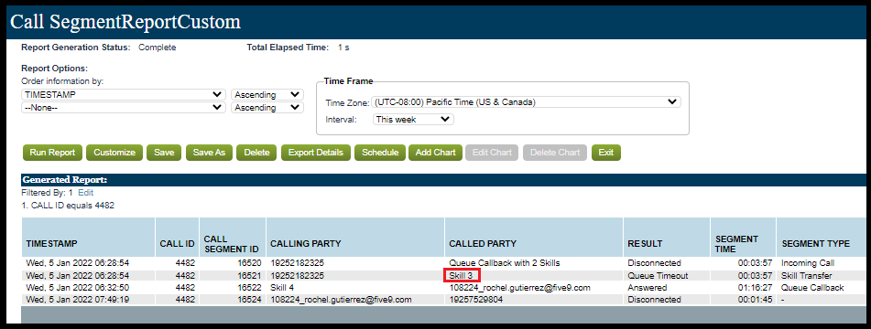Open the Customize report options
Screen dimensions: 871x329
(x=114, y=153)
